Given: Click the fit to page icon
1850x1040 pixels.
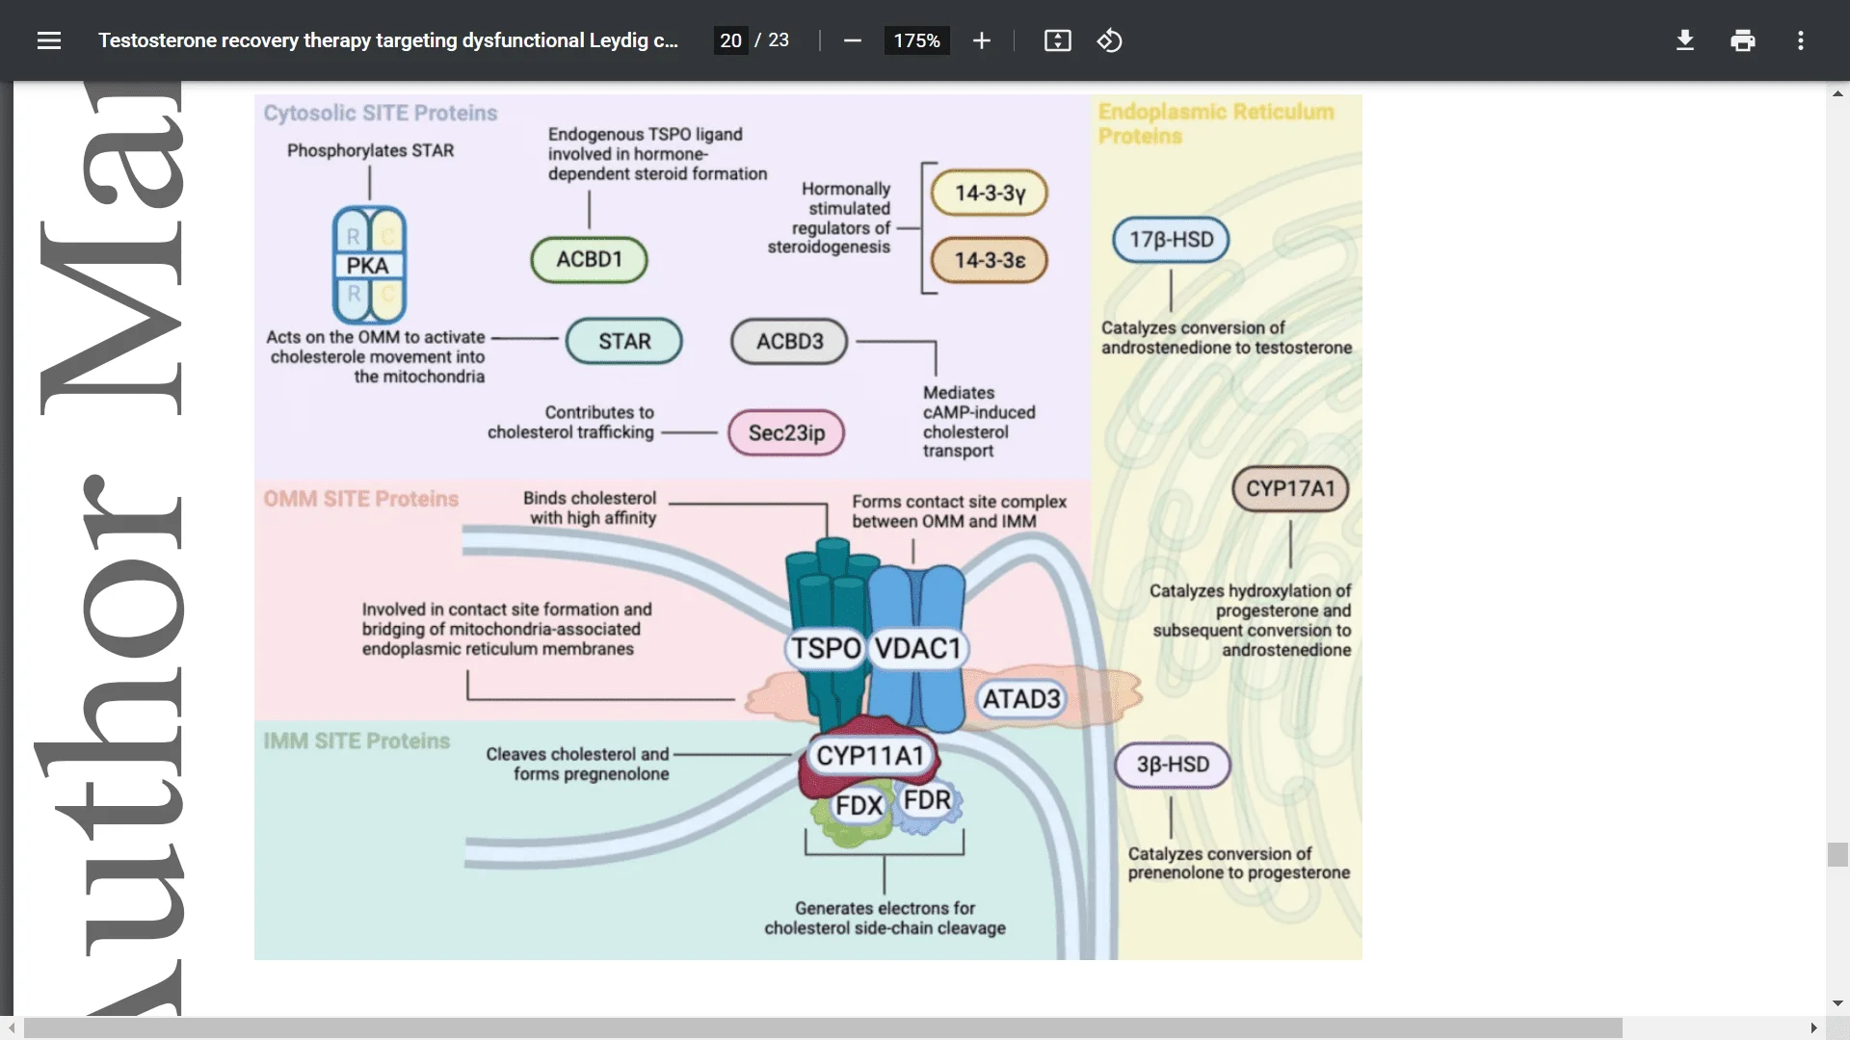Looking at the screenshot, I should (x=1057, y=40).
